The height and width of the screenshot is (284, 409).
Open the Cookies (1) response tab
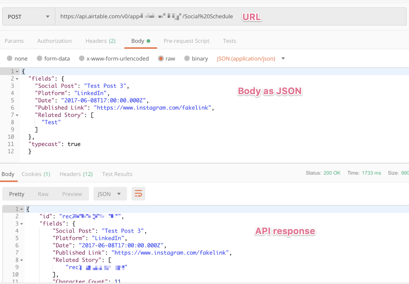[36, 174]
